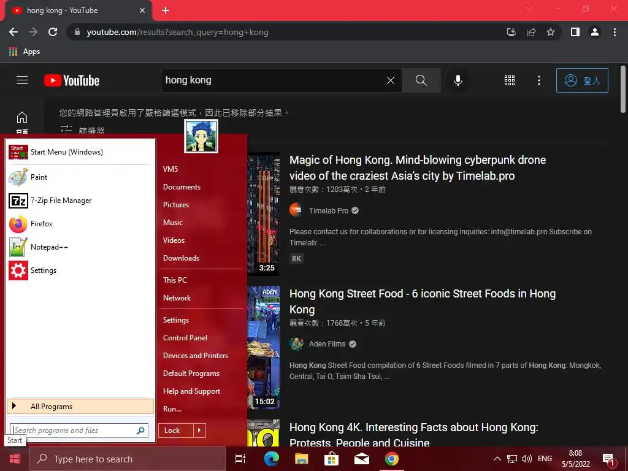The height and width of the screenshot is (471, 628).
Task: Open the Run... dialog
Action: pyautogui.click(x=172, y=409)
